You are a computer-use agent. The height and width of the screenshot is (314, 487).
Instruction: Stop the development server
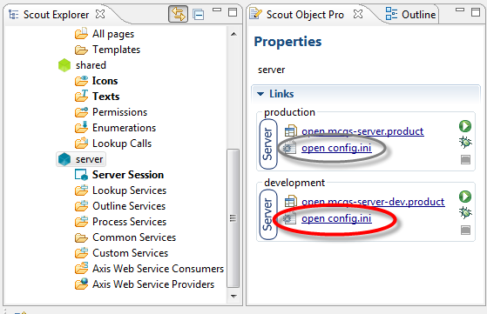[465, 230]
